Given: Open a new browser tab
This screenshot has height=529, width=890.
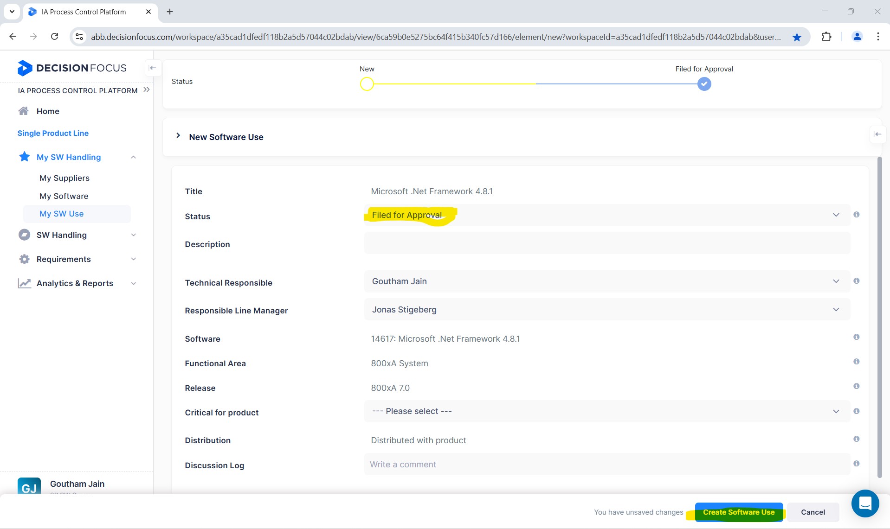Looking at the screenshot, I should pyautogui.click(x=170, y=12).
